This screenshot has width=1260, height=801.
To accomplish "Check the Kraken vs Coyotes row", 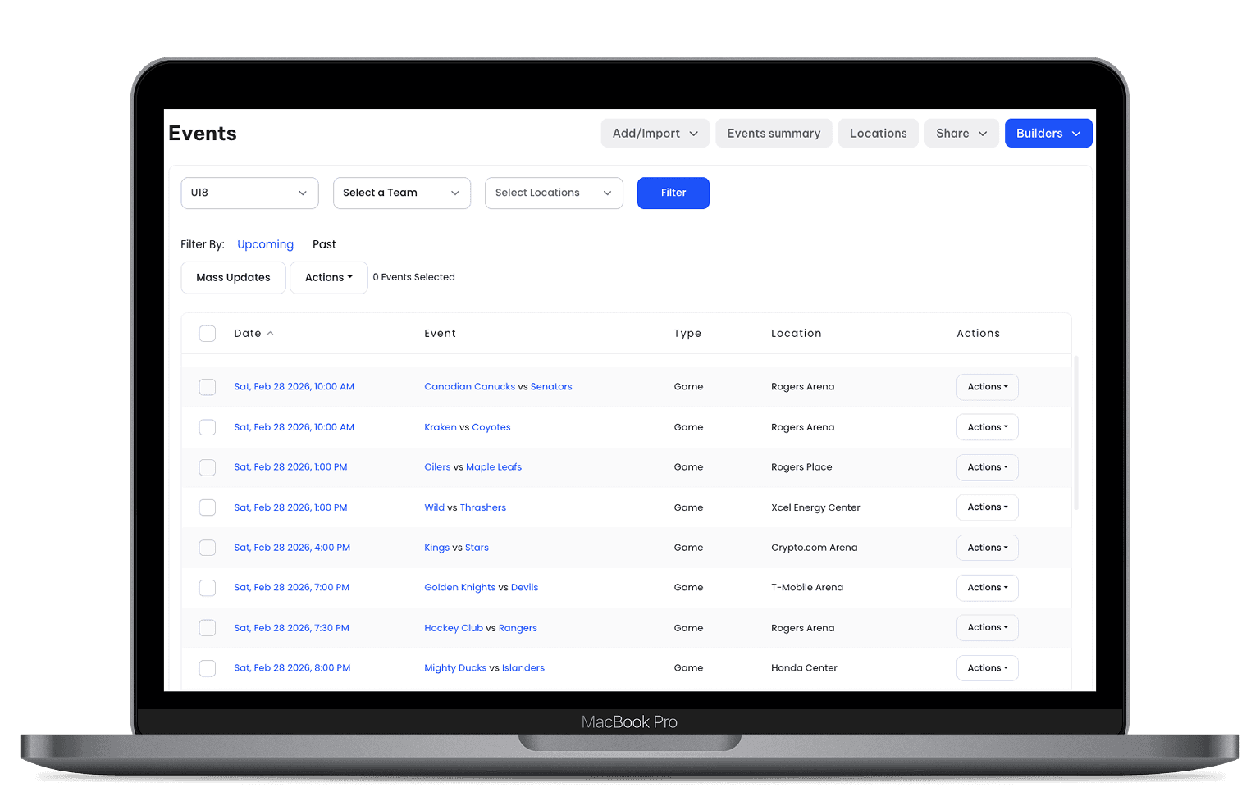I will 208,427.
